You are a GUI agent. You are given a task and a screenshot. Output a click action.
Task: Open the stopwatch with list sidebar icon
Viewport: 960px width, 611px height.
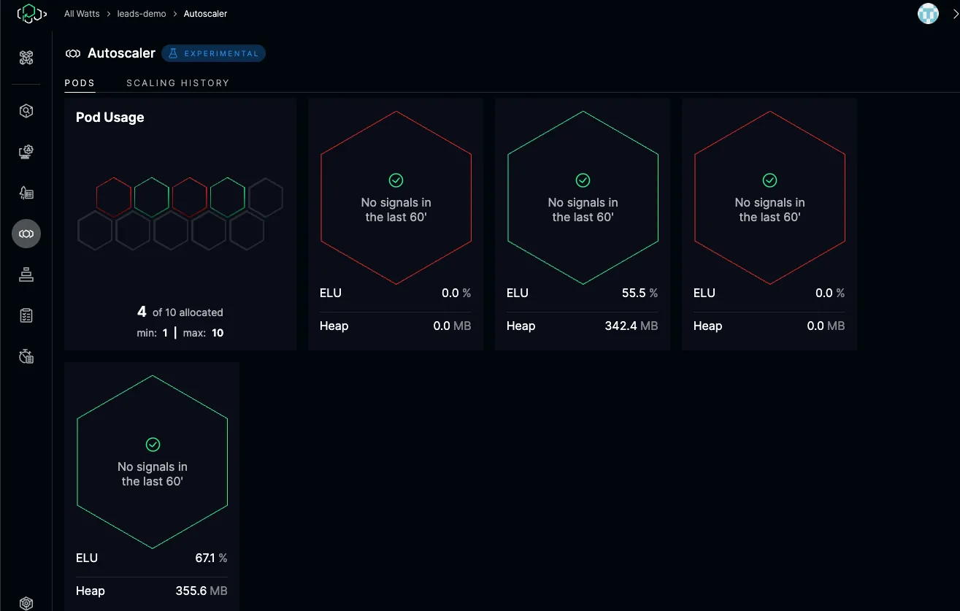(26, 356)
